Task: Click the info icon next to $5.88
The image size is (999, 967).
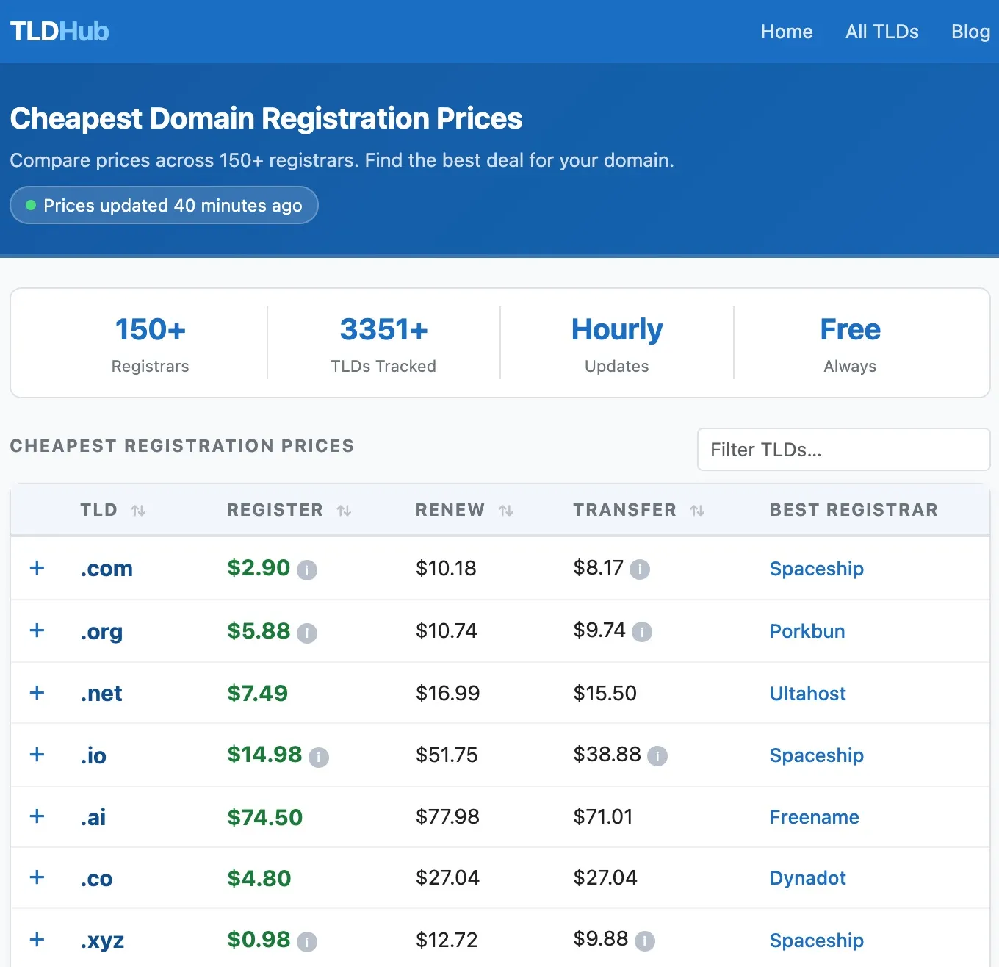Action: click(307, 633)
